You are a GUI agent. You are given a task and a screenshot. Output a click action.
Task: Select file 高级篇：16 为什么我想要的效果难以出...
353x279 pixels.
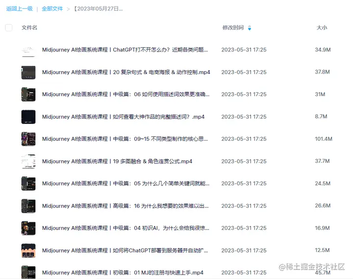click(x=126, y=206)
